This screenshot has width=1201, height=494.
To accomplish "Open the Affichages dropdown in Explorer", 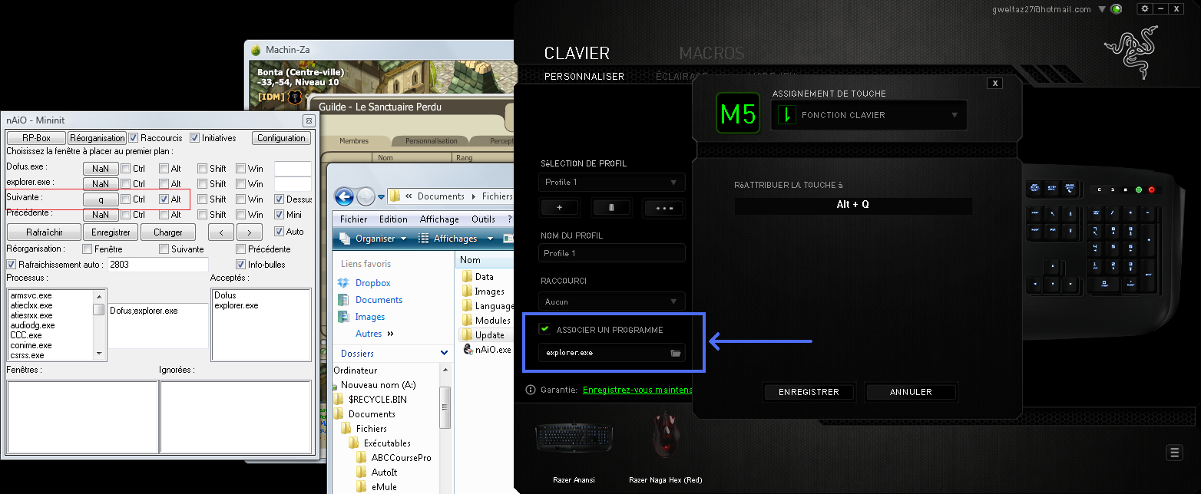I will click(x=455, y=239).
